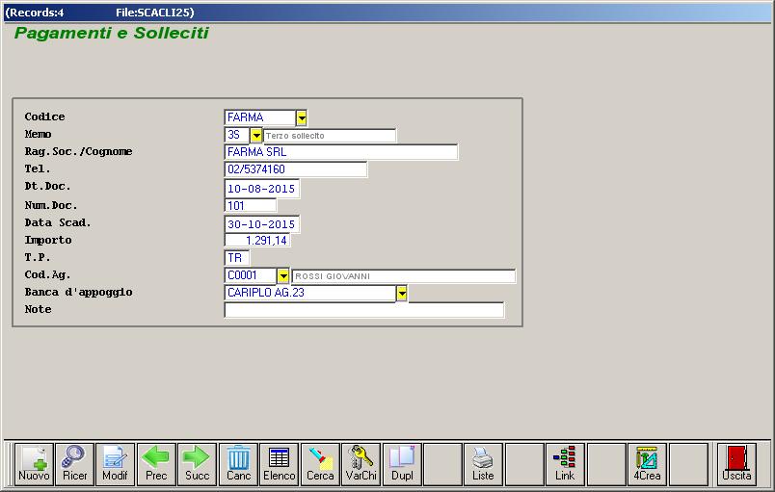Open the Cod.Ag. dropdown list
This screenshot has height=492, width=775.
click(282, 275)
